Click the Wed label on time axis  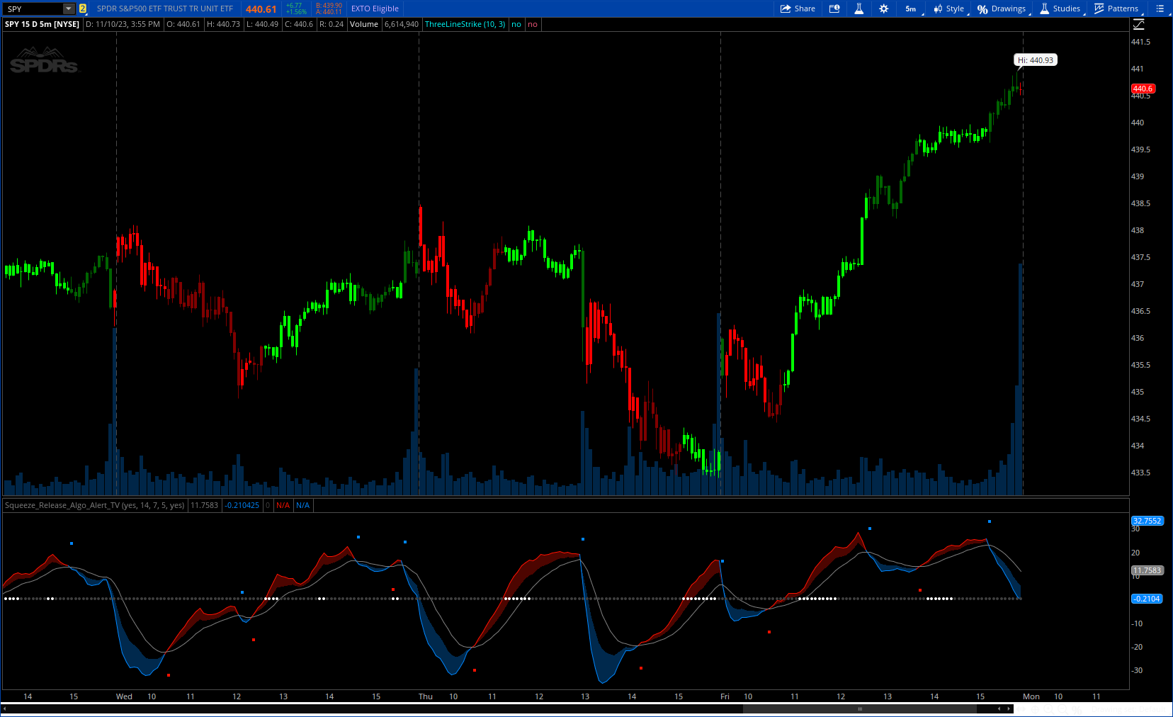click(x=124, y=696)
